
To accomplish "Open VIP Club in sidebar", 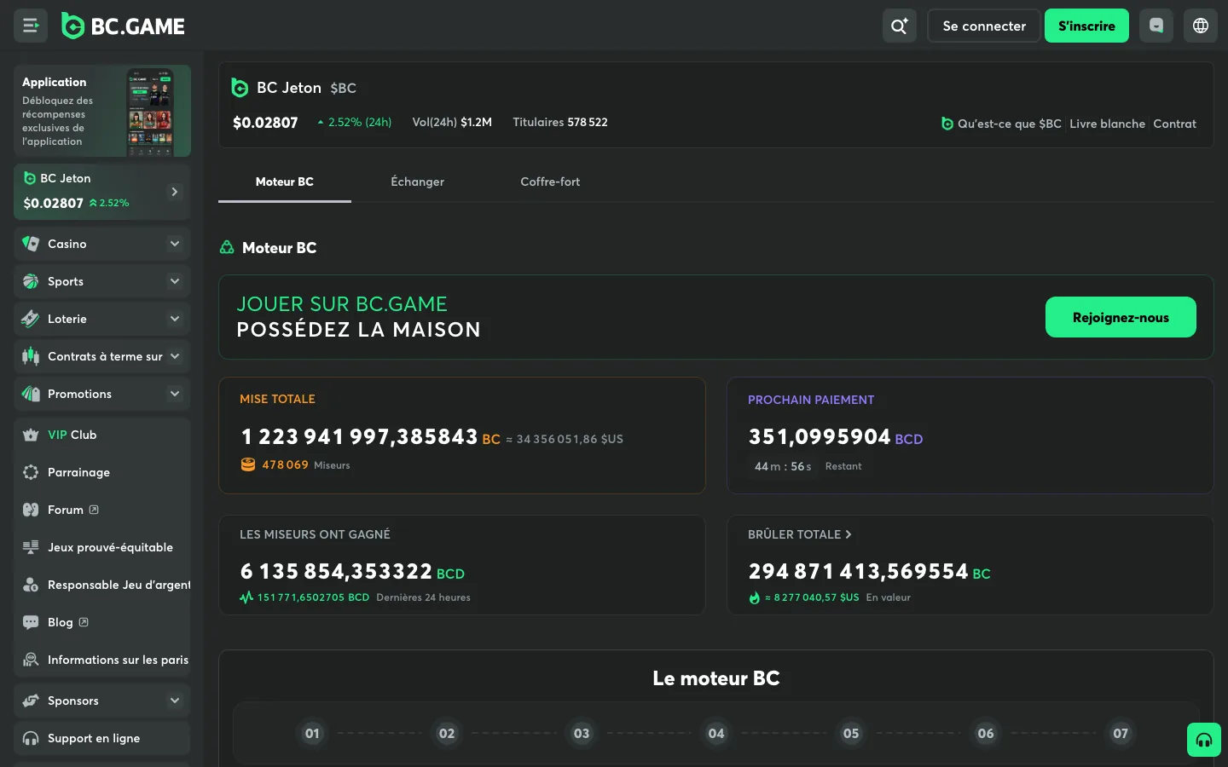I will pyautogui.click(x=101, y=435).
